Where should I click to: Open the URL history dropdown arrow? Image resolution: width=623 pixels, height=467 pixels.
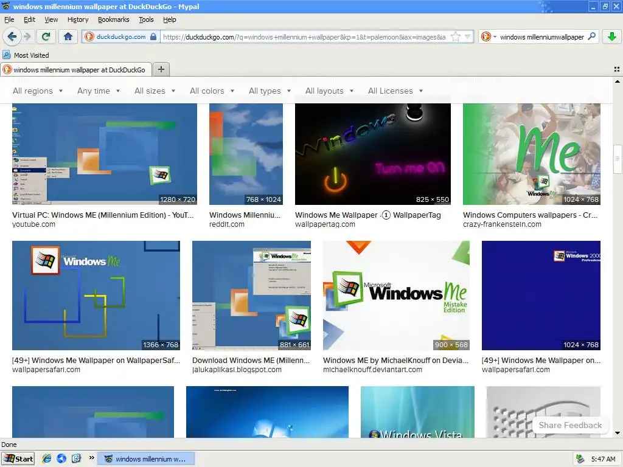point(468,37)
